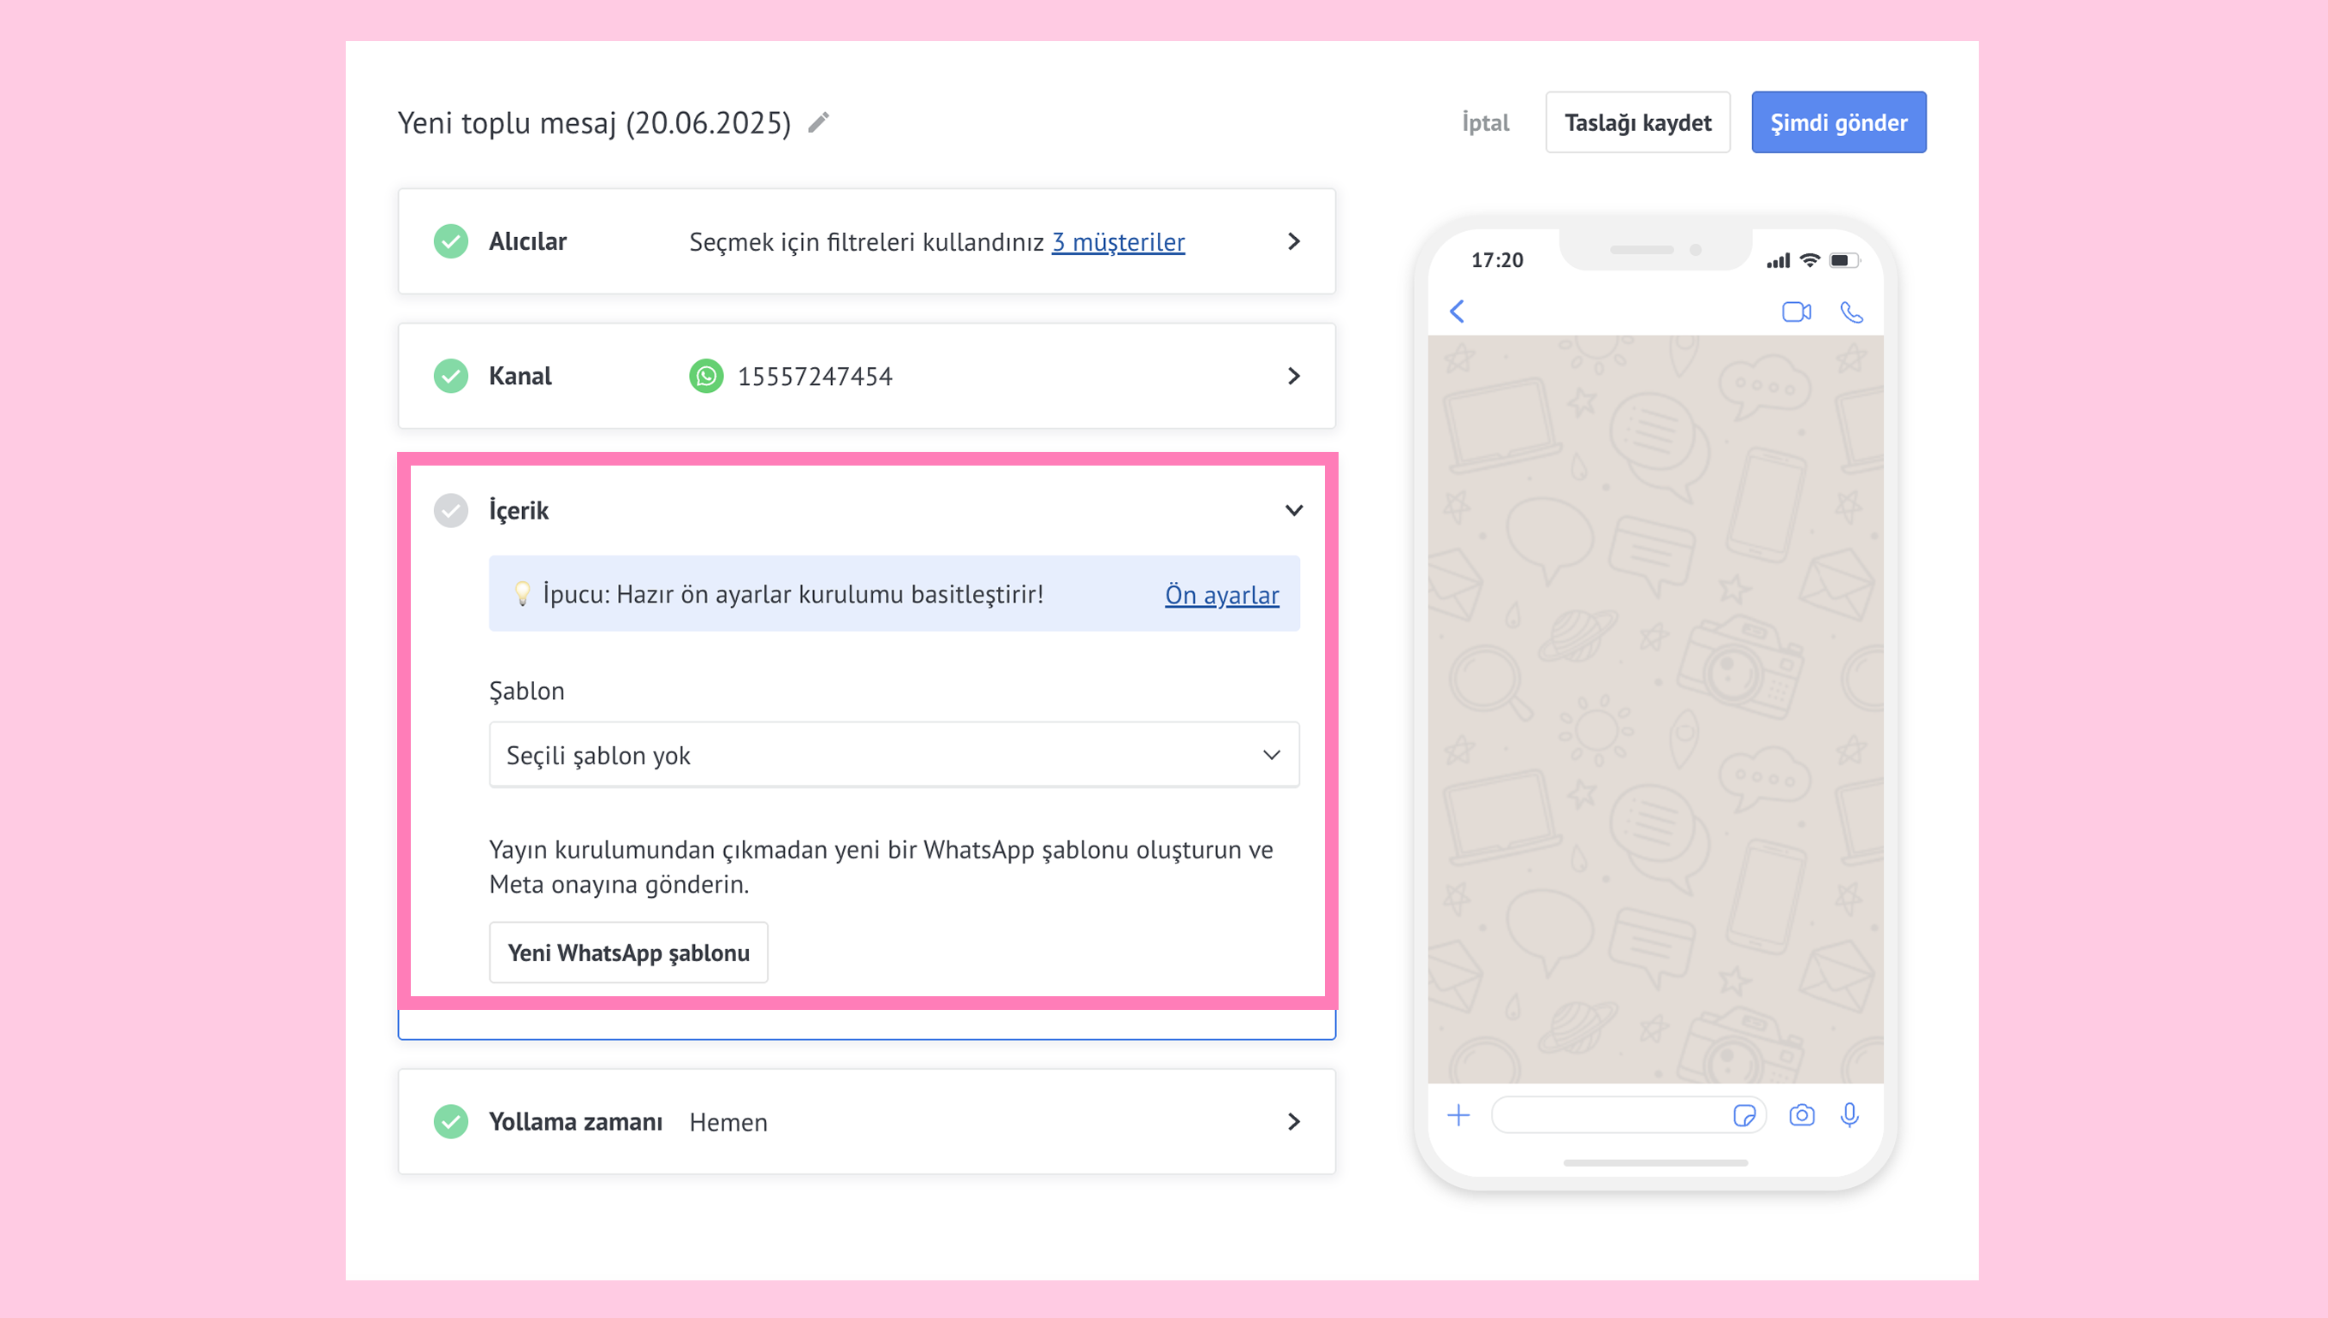Image resolution: width=2328 pixels, height=1318 pixels.
Task: Open the Ön ayarlar link
Action: pos(1222,595)
